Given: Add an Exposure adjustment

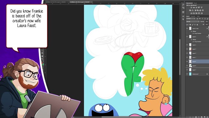Looking at the screenshot, I should point(199,8).
